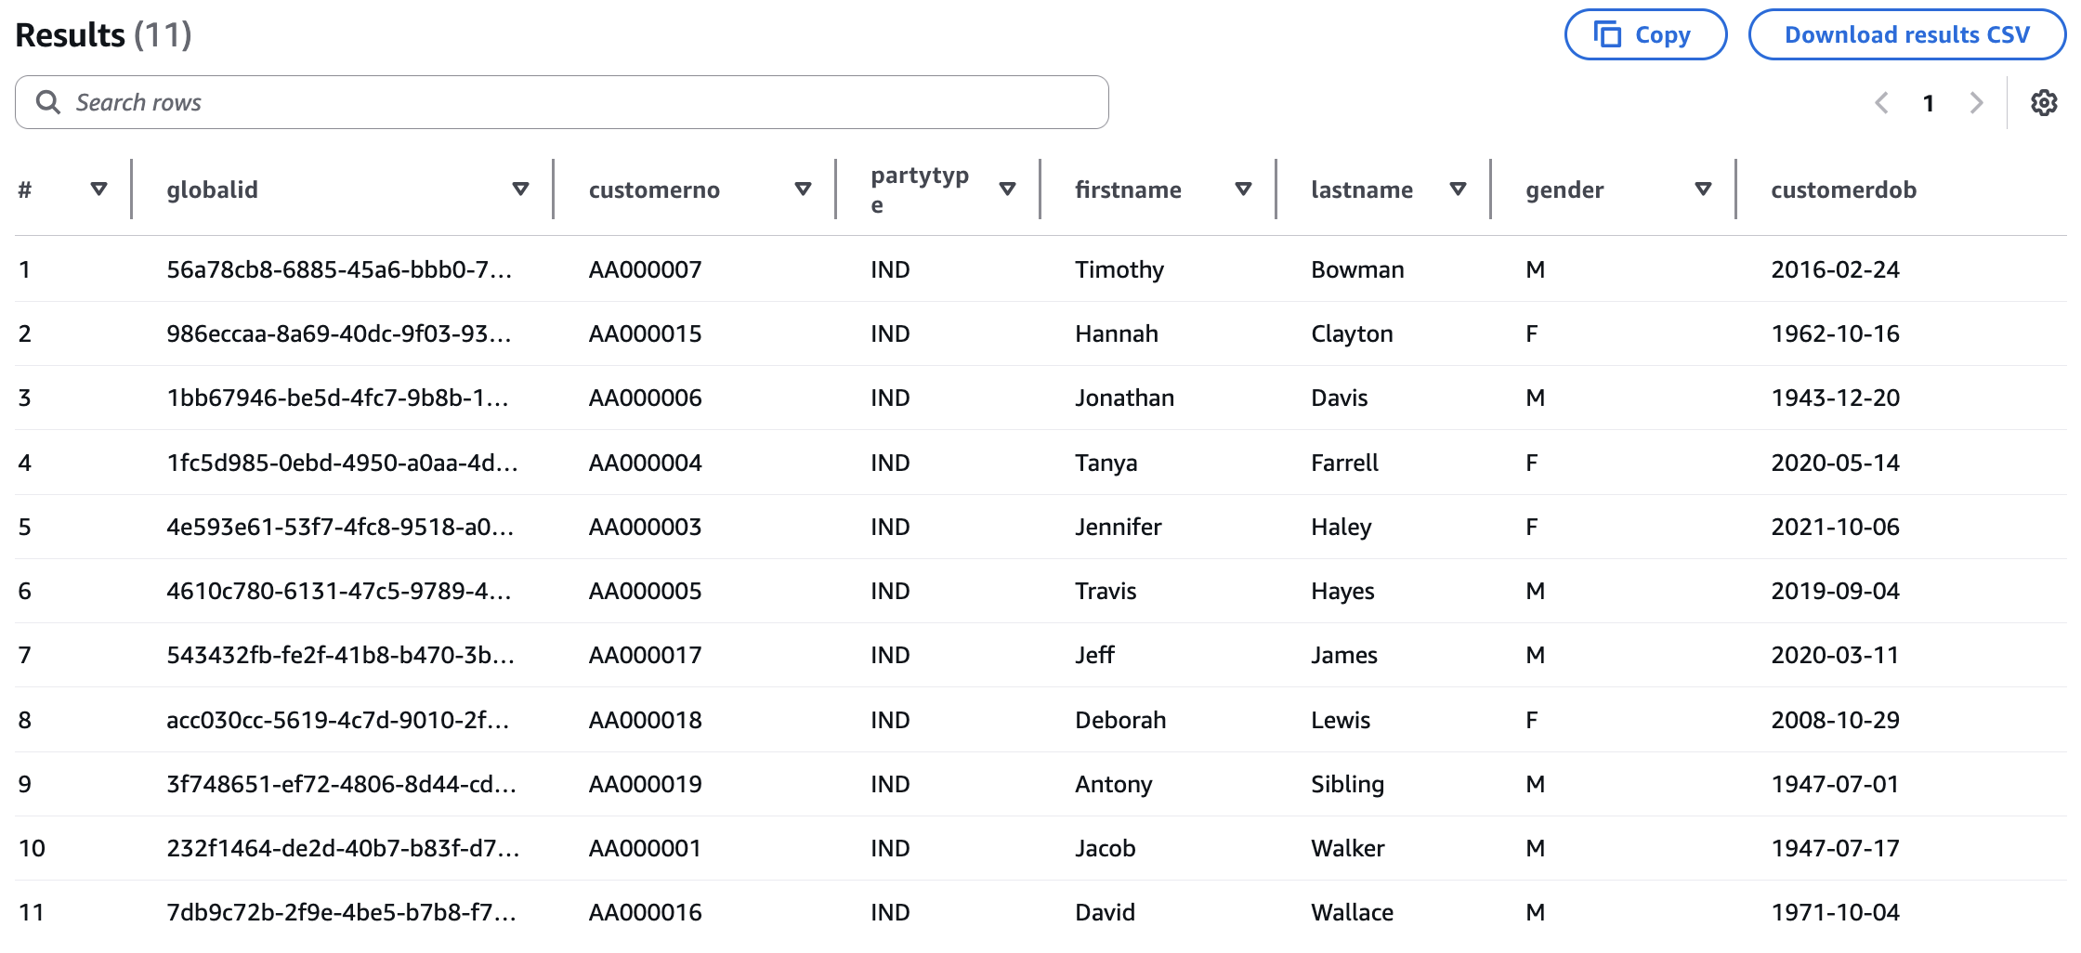The image size is (2081, 953).
Task: Open table preferences via gear icon
Action: click(2044, 102)
